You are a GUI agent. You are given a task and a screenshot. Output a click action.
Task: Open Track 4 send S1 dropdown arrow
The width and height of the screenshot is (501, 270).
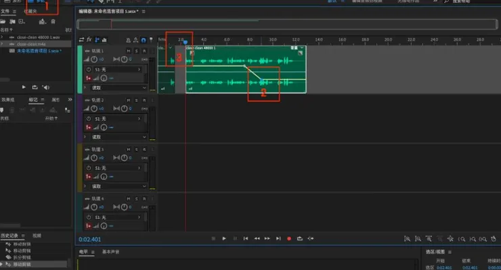click(x=139, y=217)
